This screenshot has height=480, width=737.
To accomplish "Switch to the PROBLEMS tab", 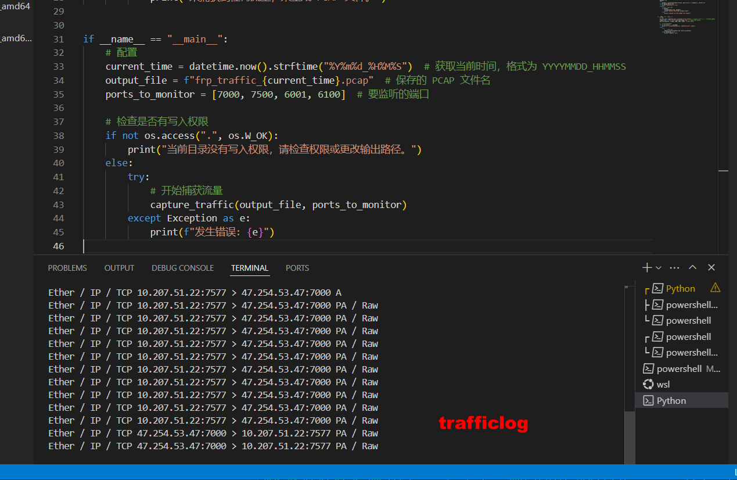I will 67,268.
